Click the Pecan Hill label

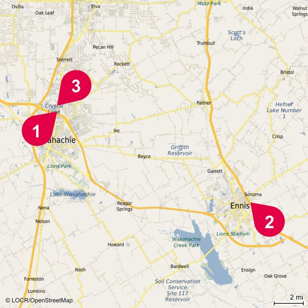point(103,47)
